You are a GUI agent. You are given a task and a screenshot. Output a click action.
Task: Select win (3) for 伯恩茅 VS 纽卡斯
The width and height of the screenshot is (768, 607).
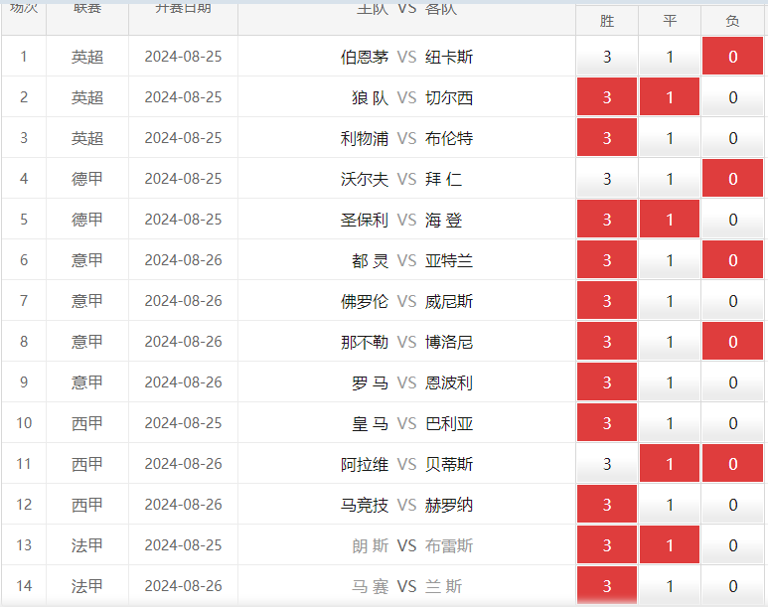(607, 57)
